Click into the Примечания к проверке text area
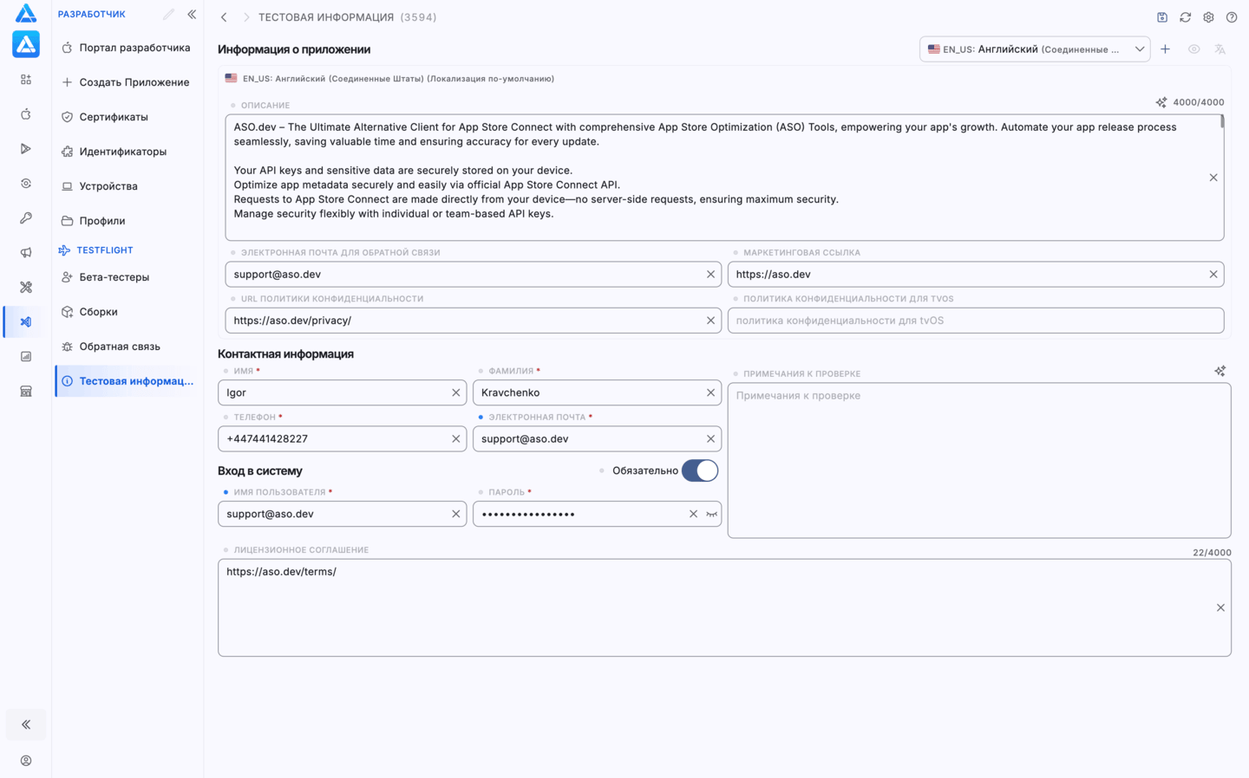This screenshot has width=1249, height=778. 979,461
